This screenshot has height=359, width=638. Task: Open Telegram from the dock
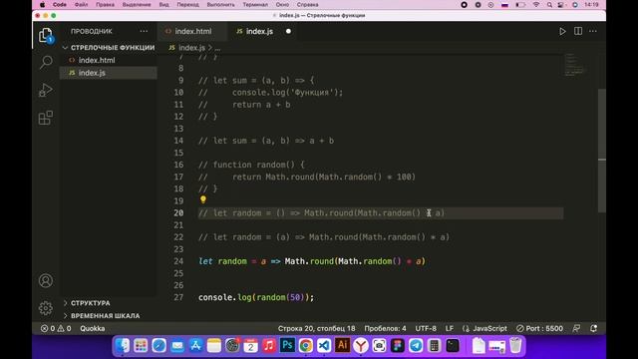tap(416, 346)
